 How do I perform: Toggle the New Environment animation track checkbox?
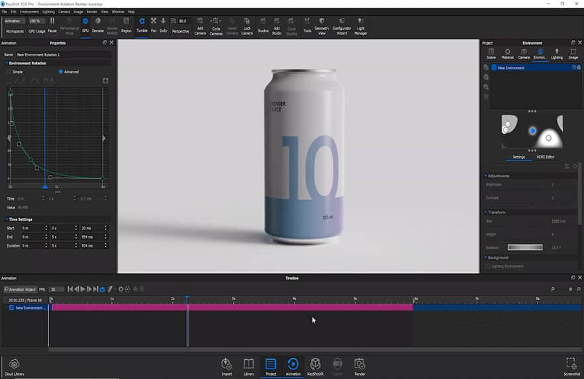click(11, 308)
